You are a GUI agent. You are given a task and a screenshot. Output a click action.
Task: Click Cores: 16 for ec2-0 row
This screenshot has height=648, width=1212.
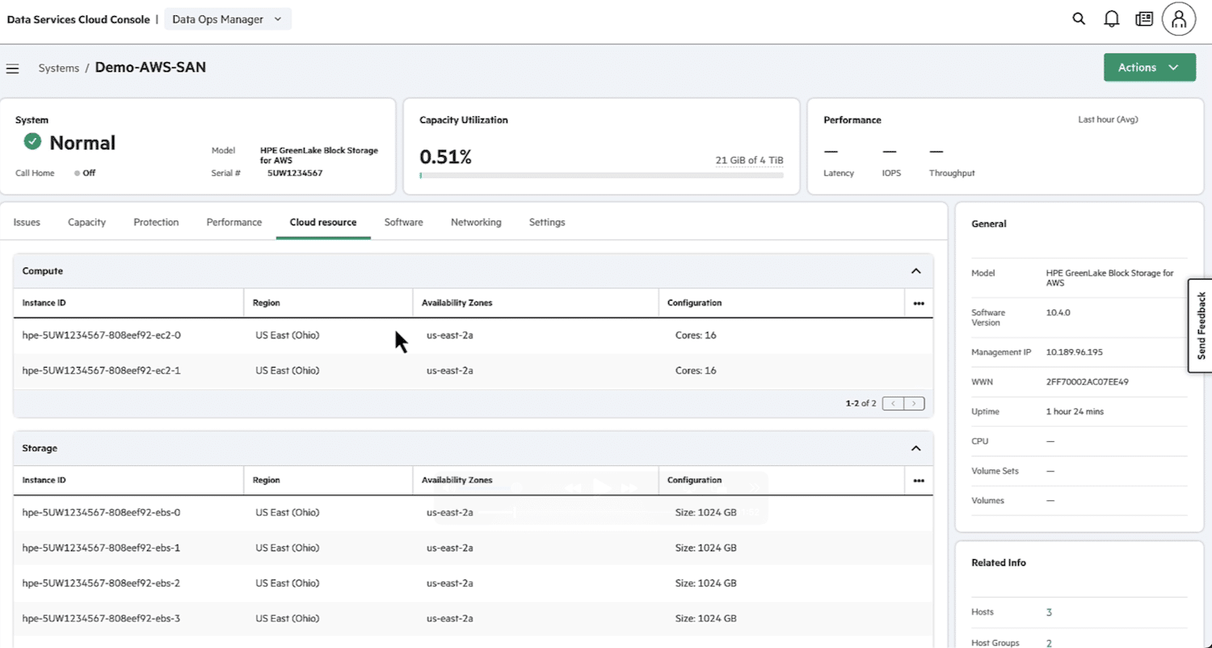pyautogui.click(x=696, y=335)
